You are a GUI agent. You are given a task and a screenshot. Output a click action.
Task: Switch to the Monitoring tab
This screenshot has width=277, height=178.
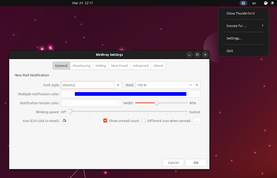coord(81,66)
